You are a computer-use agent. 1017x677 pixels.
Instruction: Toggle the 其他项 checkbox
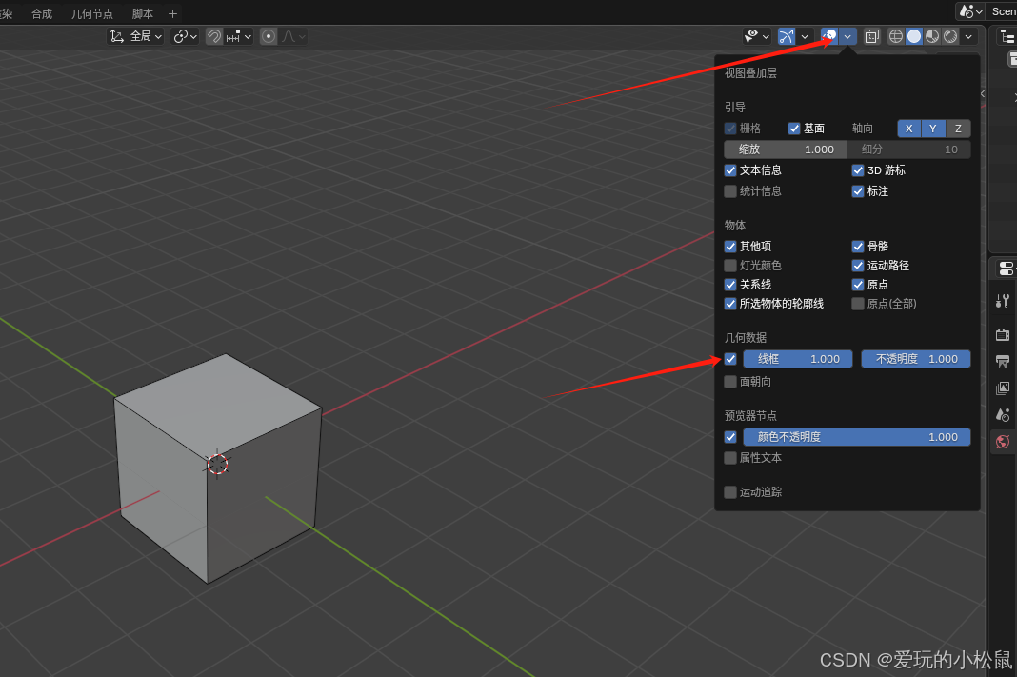pyautogui.click(x=730, y=247)
